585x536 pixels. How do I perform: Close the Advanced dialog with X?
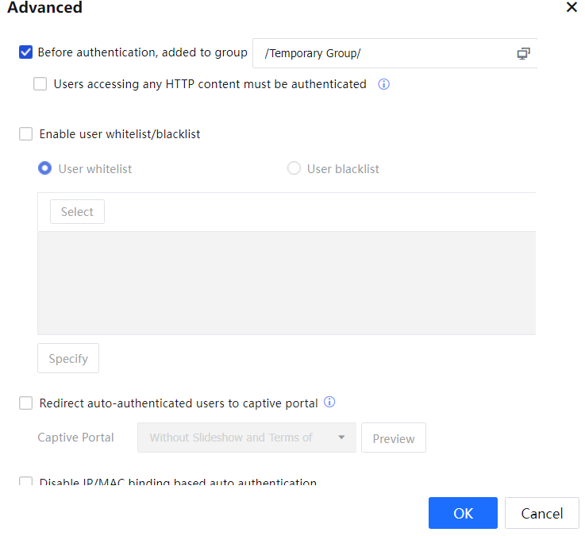pyautogui.click(x=572, y=7)
